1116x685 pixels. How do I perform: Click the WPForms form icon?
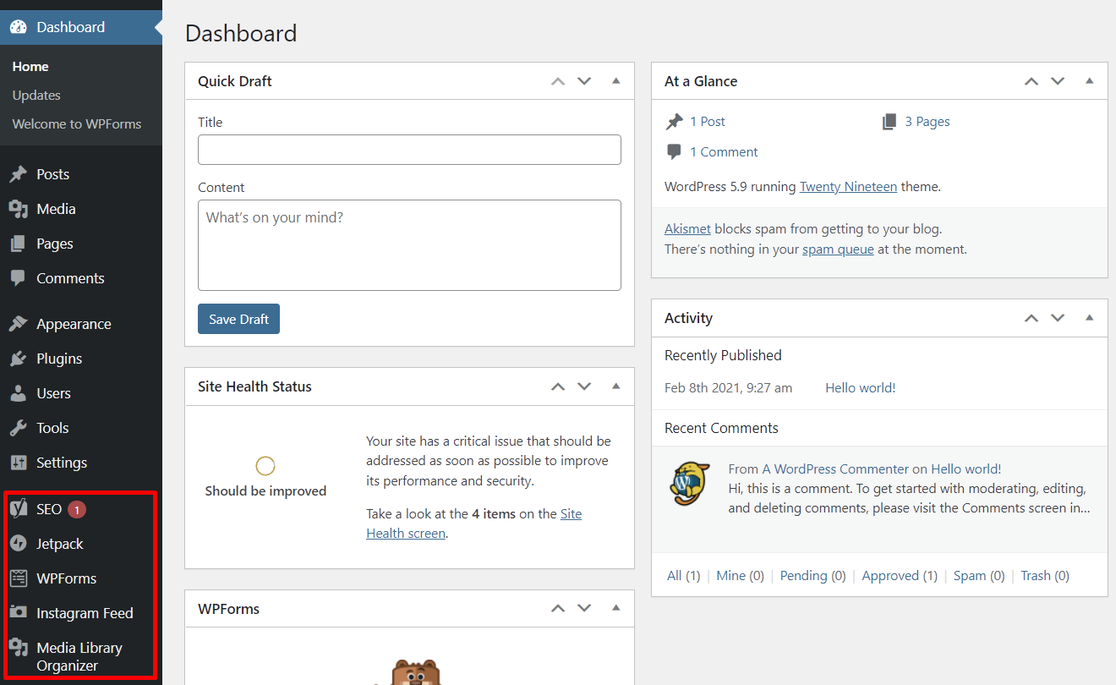point(18,578)
